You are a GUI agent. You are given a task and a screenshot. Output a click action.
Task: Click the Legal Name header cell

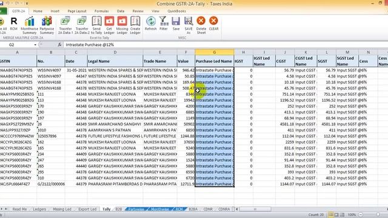click(115, 61)
